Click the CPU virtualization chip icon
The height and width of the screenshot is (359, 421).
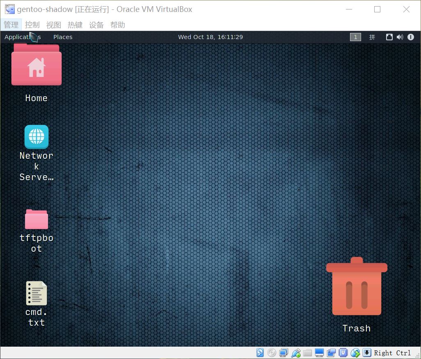pos(343,353)
